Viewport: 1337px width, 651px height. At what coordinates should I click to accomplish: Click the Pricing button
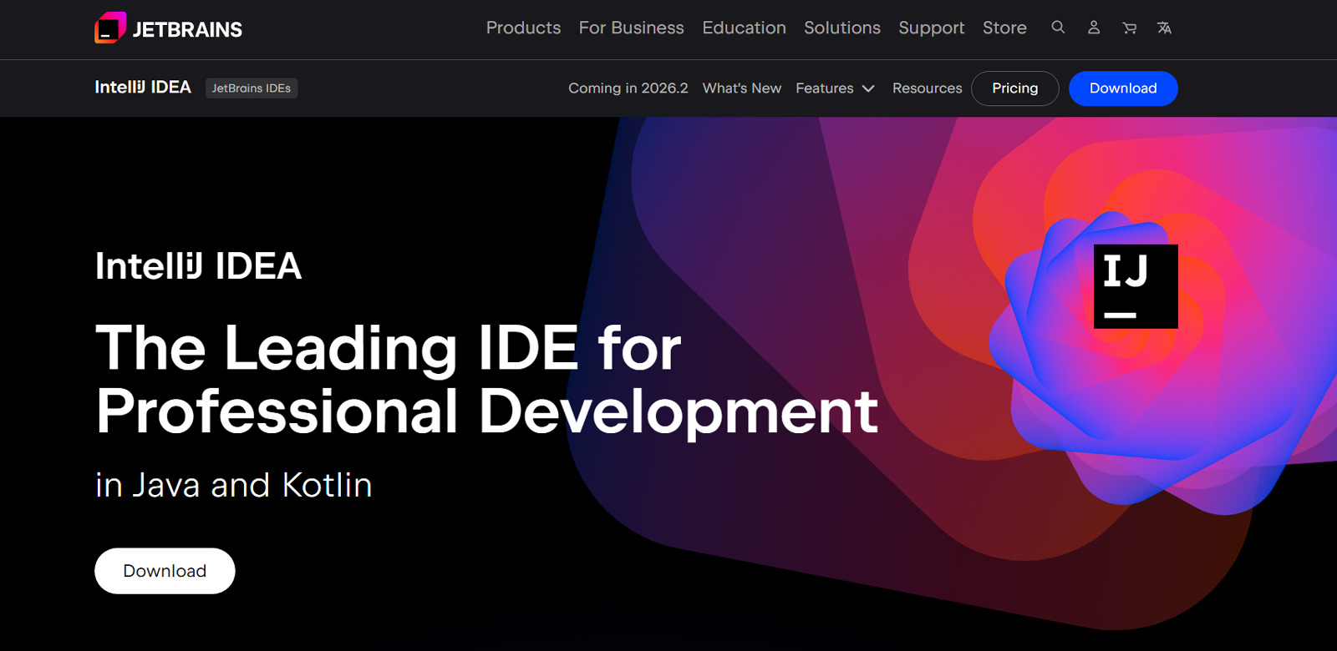point(1014,88)
